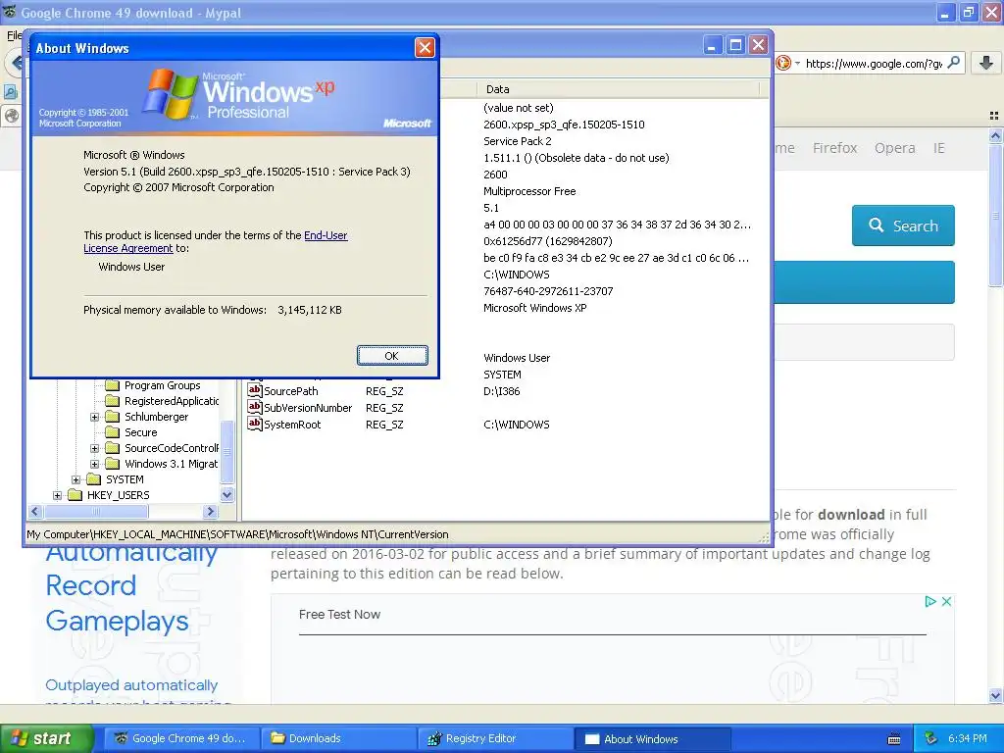Select the SYSTEM folder icon in tree
The height and width of the screenshot is (753, 1004).
pos(94,478)
